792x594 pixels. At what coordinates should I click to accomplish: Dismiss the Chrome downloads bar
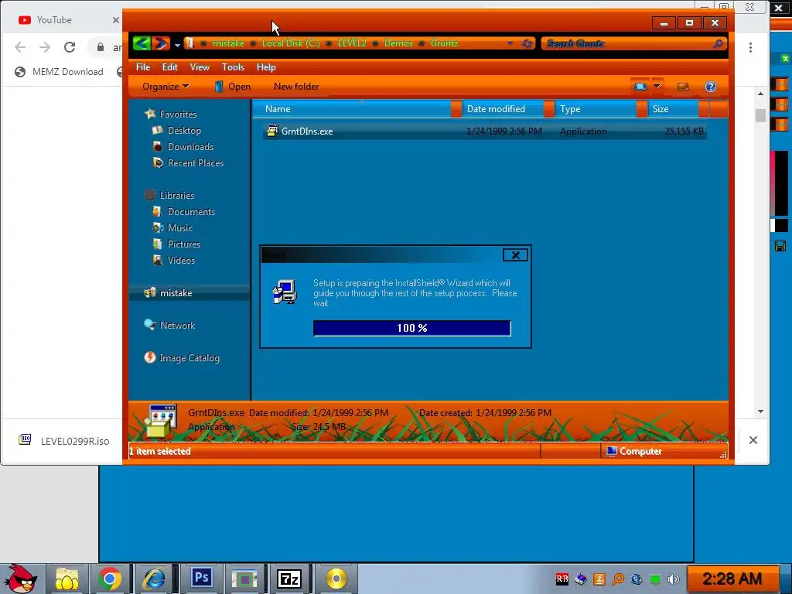click(753, 440)
